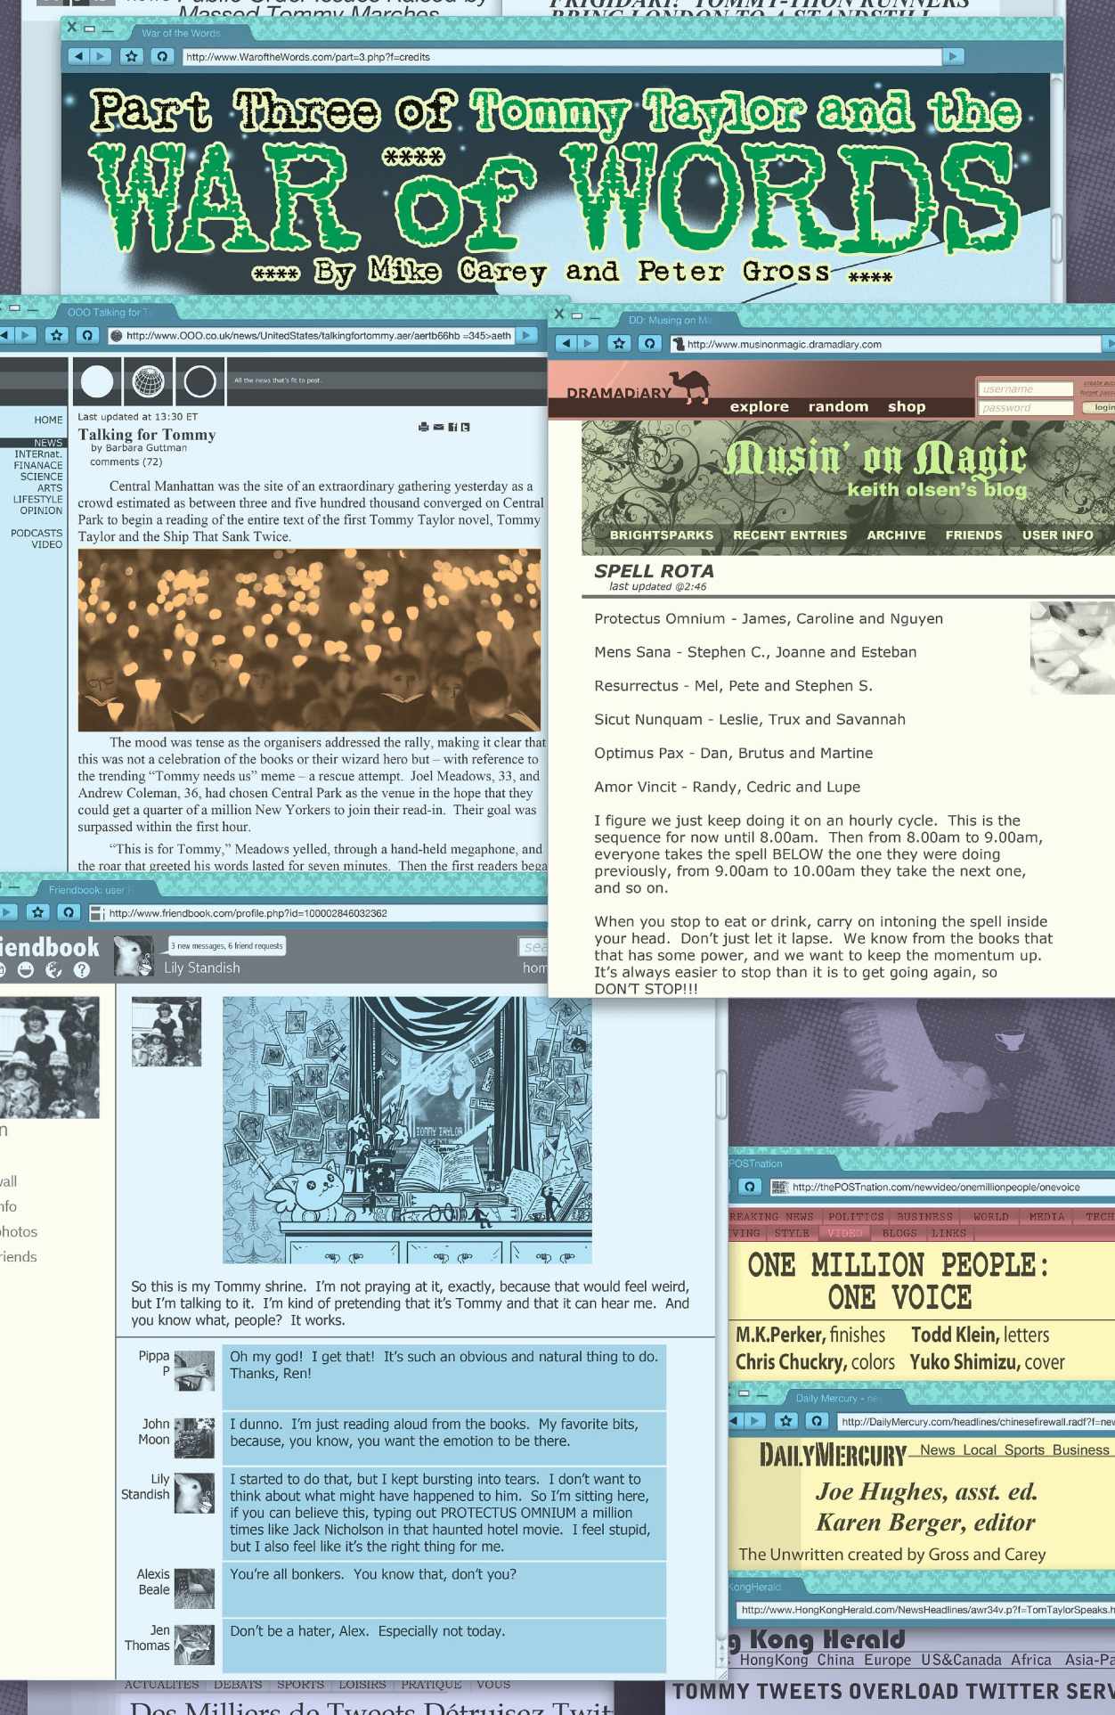Open FRIENDS on Keith Olsen's blog
The height and width of the screenshot is (1715, 1115).
973,535
